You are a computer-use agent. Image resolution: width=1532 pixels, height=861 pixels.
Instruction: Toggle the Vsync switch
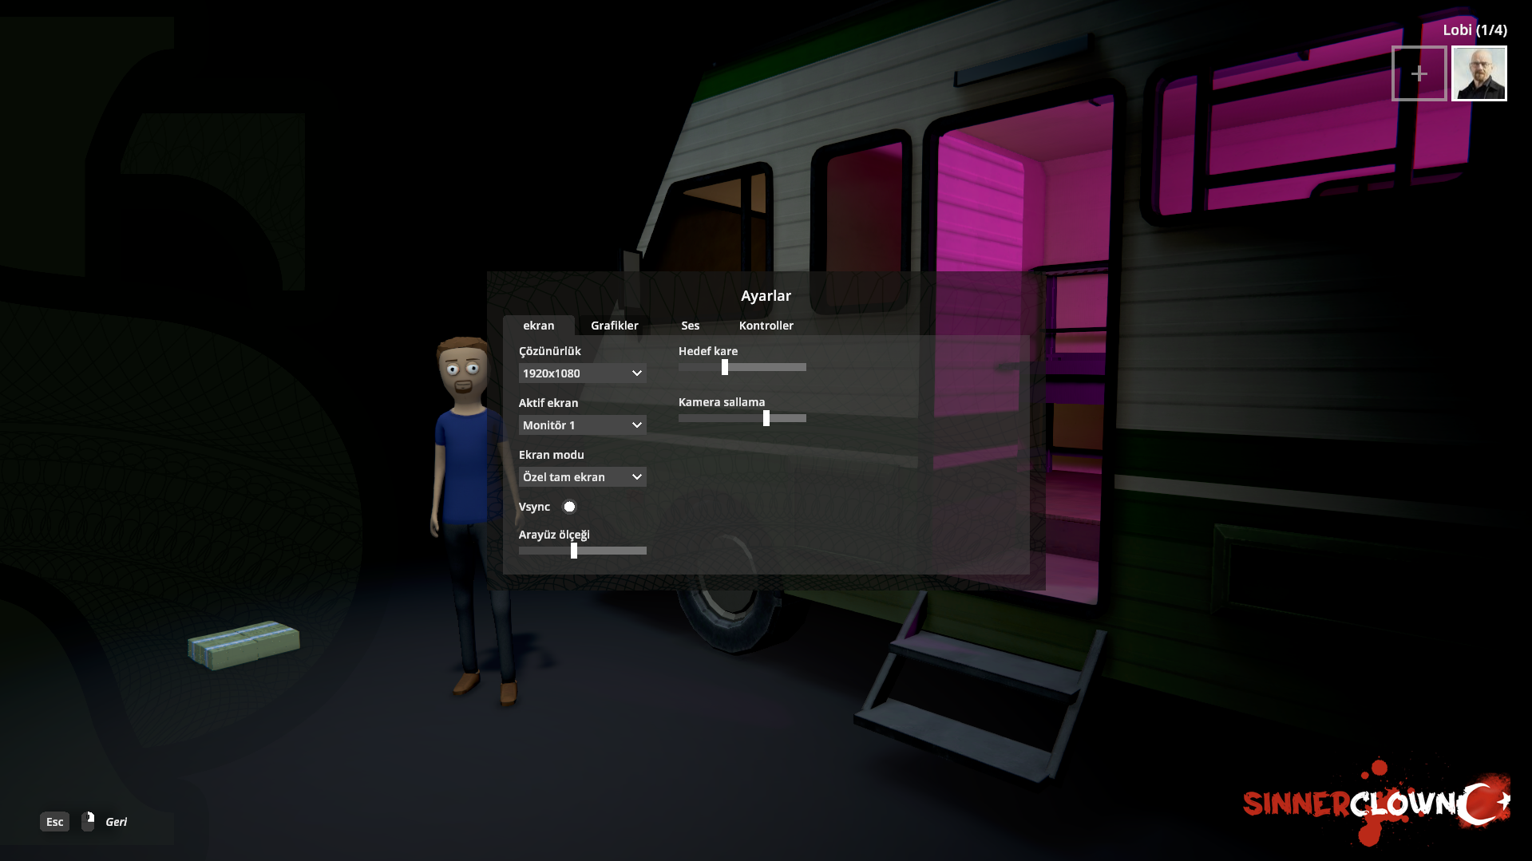coord(569,507)
